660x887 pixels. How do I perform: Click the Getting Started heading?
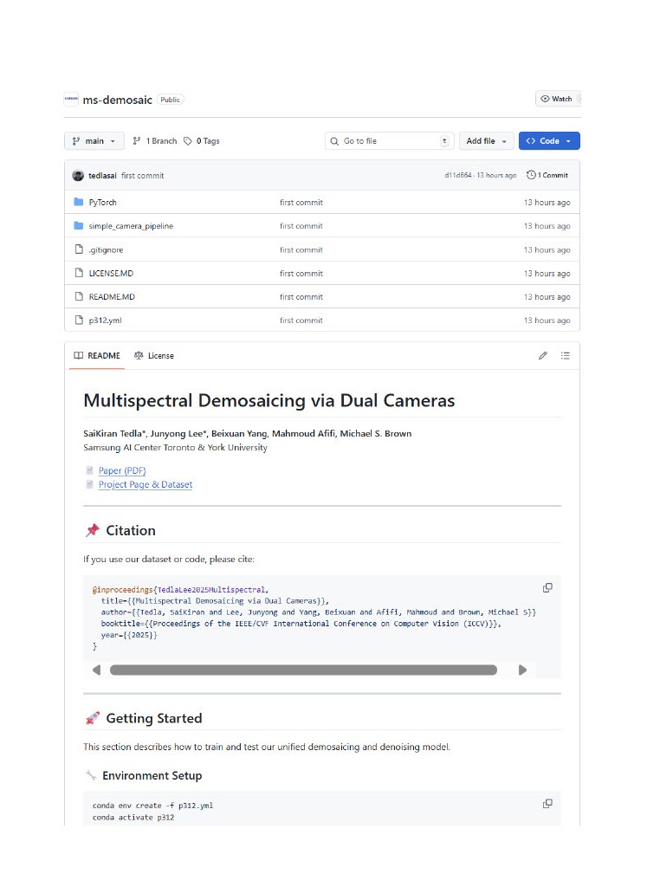pyautogui.click(x=154, y=718)
